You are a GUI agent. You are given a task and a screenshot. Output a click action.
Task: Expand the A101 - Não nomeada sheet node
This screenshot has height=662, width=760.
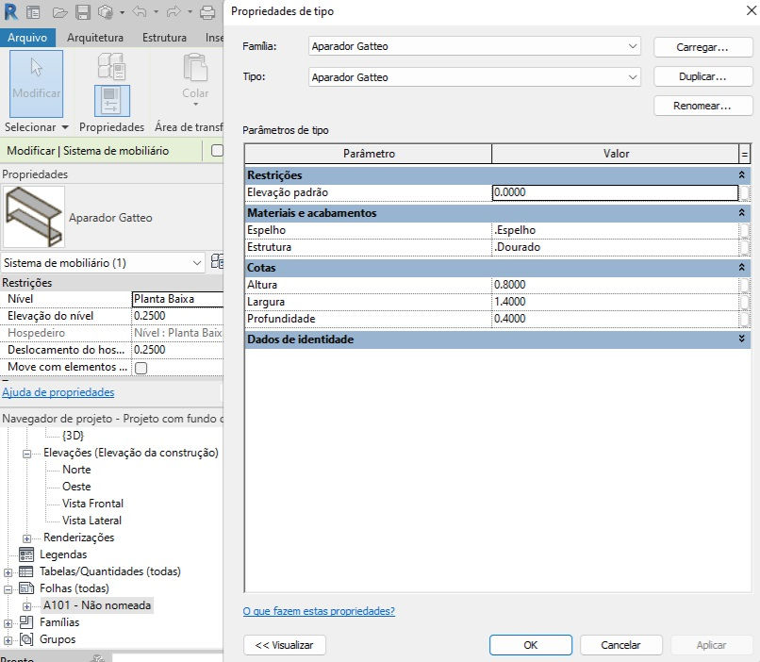click(x=27, y=606)
